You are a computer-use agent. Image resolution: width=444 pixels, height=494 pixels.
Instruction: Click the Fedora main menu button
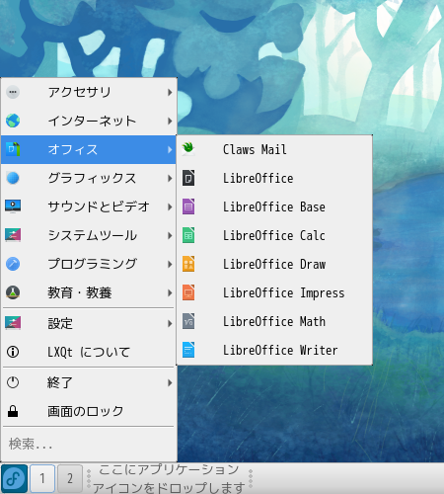pos(14,478)
